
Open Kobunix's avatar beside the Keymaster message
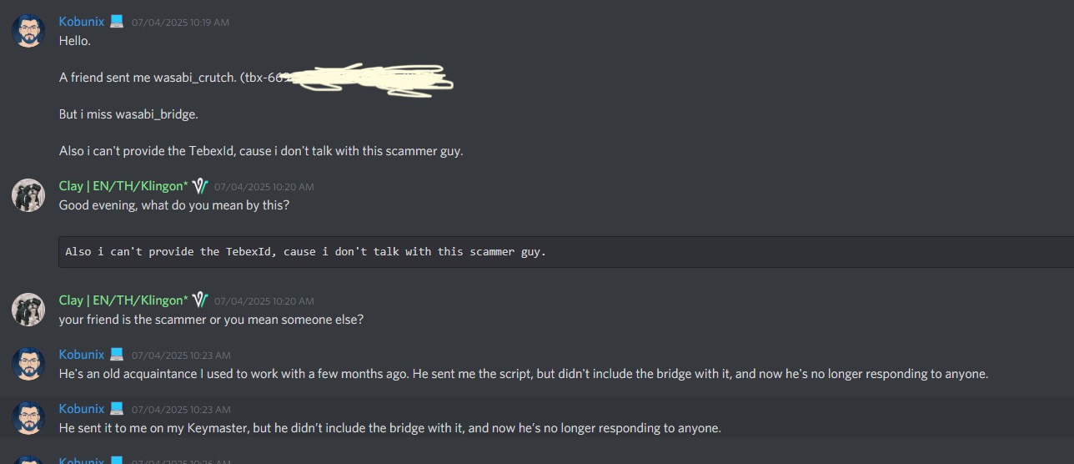coord(28,418)
